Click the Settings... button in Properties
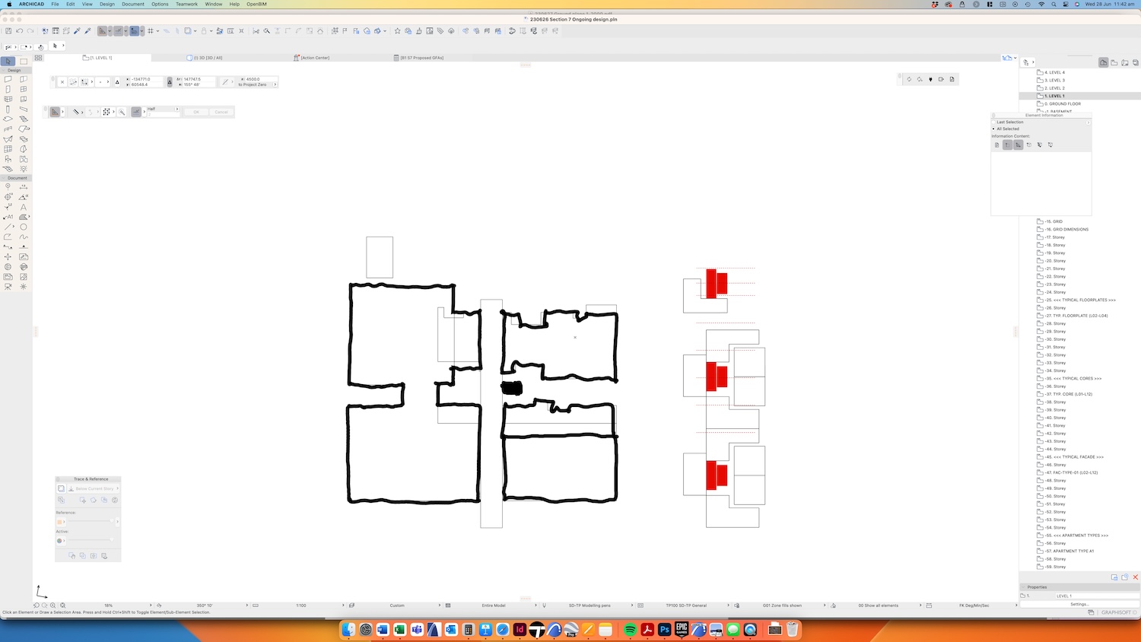The image size is (1141, 642). click(1079, 604)
